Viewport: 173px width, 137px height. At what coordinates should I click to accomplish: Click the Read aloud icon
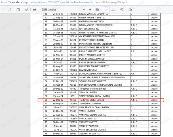coord(26,10)
